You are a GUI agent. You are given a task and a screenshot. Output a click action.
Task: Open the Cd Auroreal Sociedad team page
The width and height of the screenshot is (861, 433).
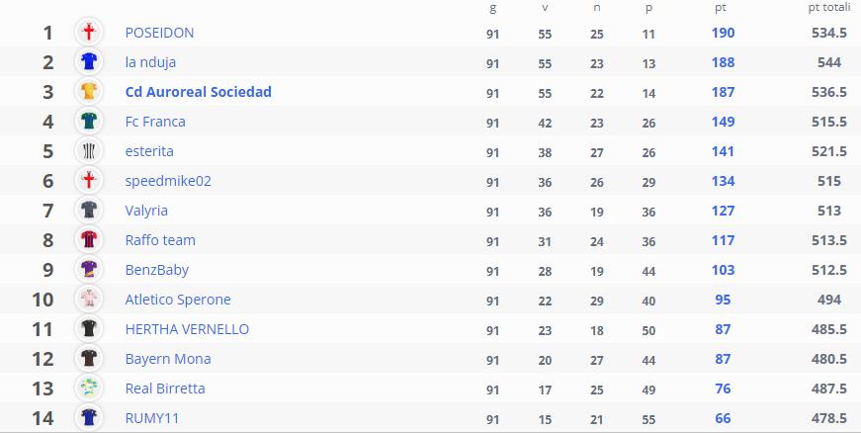tap(198, 92)
